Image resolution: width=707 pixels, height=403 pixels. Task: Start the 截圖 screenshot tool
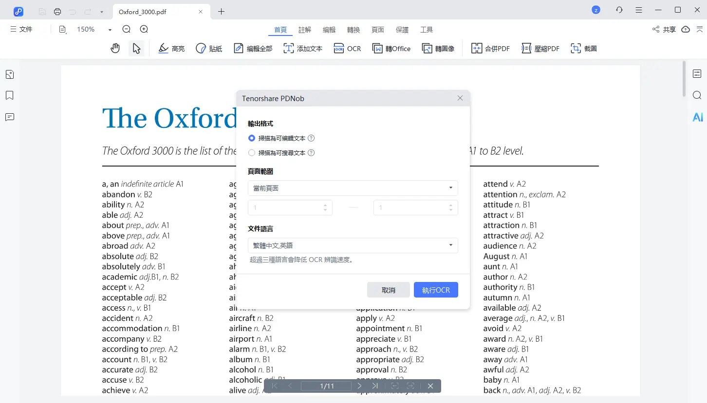[x=584, y=49]
